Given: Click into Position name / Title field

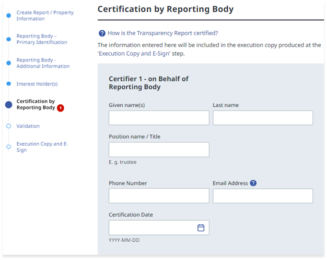Looking at the screenshot, I should click(x=159, y=149).
